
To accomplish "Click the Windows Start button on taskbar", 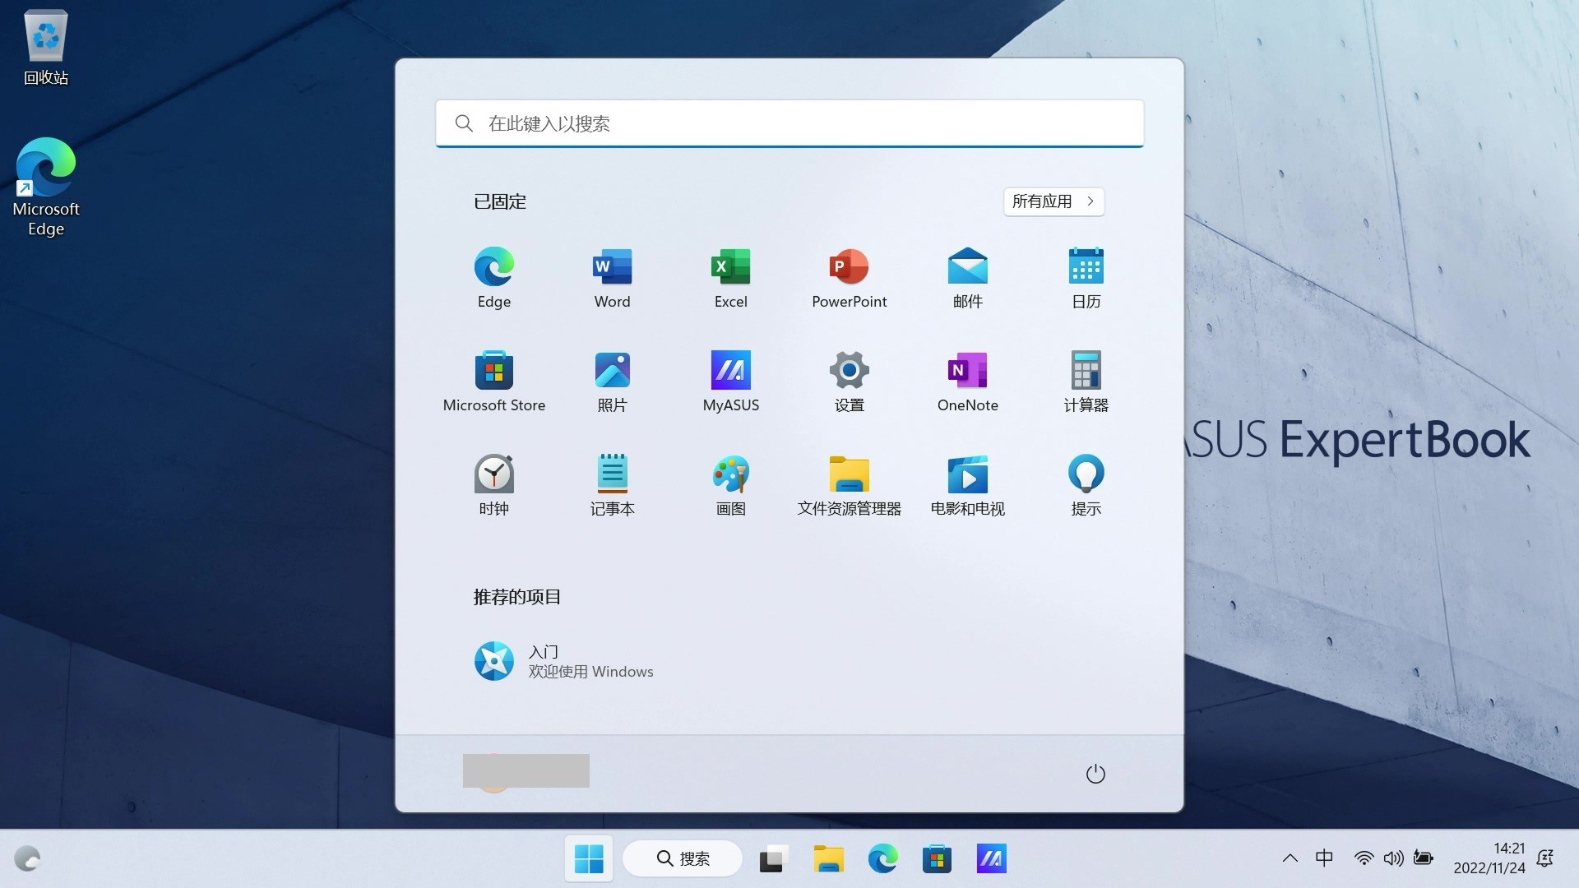I will tap(589, 859).
